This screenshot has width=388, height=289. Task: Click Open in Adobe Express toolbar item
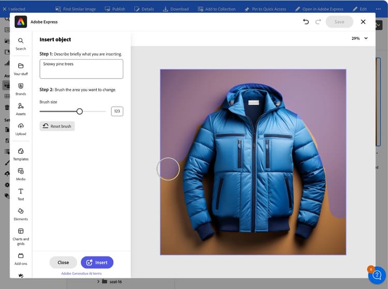319,9
